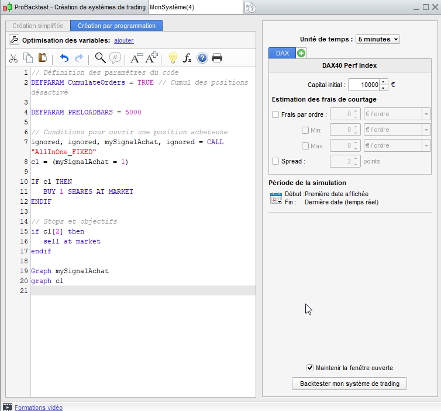Tick the Spread checkbox
Image resolution: width=441 pixels, height=411 pixels.
coord(275,161)
